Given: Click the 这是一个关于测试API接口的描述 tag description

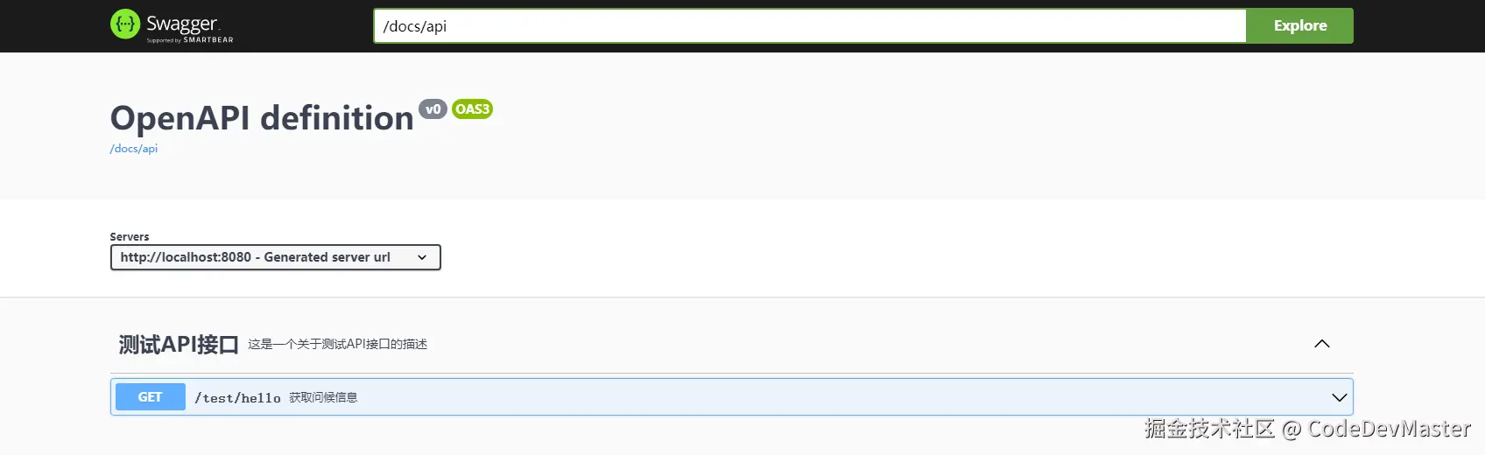Looking at the screenshot, I should [337, 344].
